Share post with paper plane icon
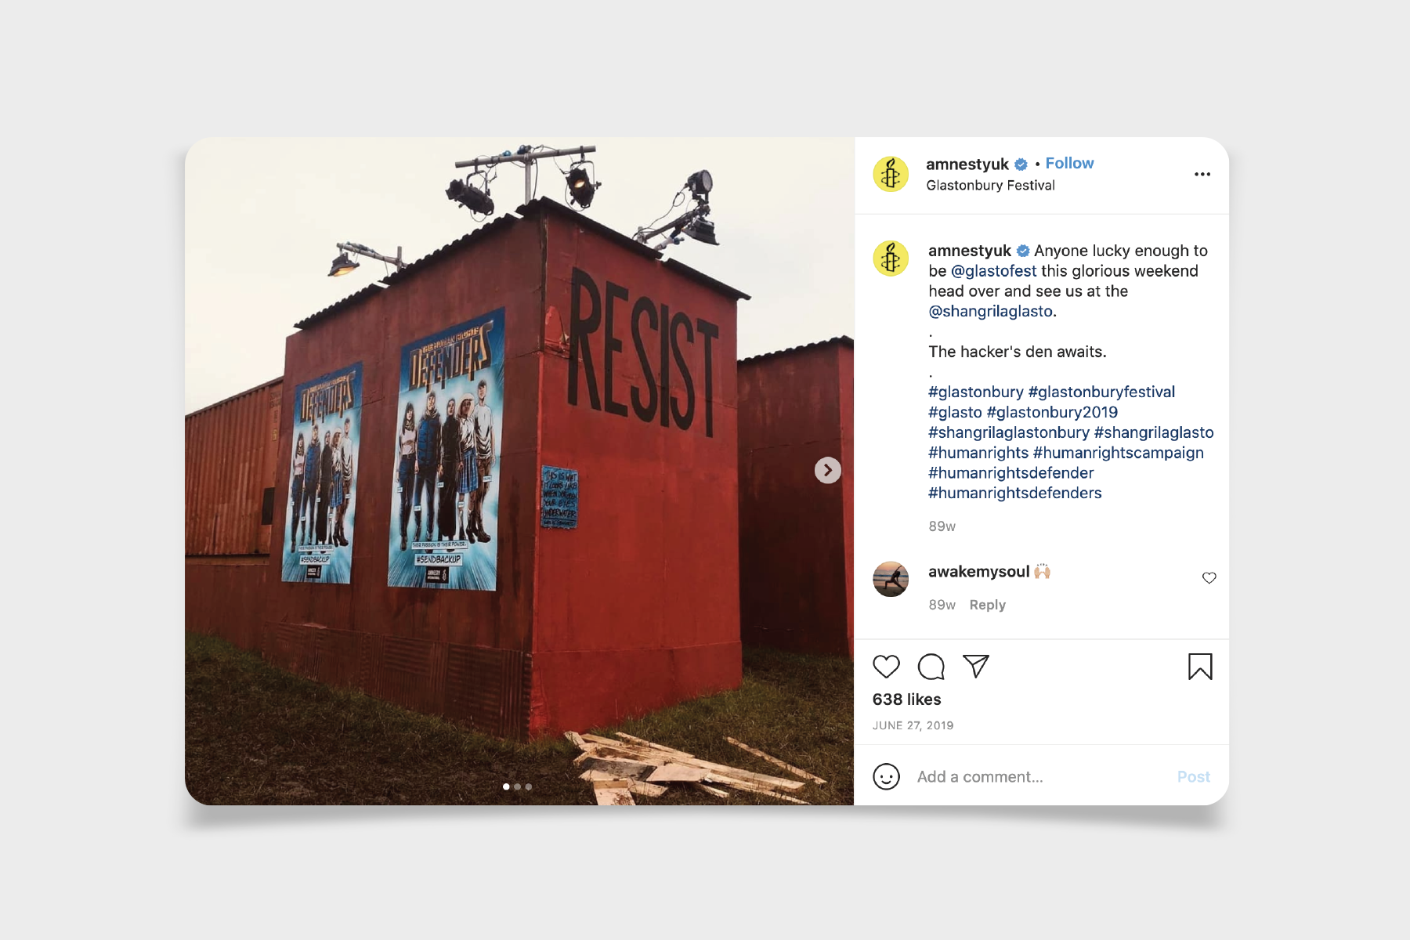Screen dimensions: 1410x940 [976, 666]
